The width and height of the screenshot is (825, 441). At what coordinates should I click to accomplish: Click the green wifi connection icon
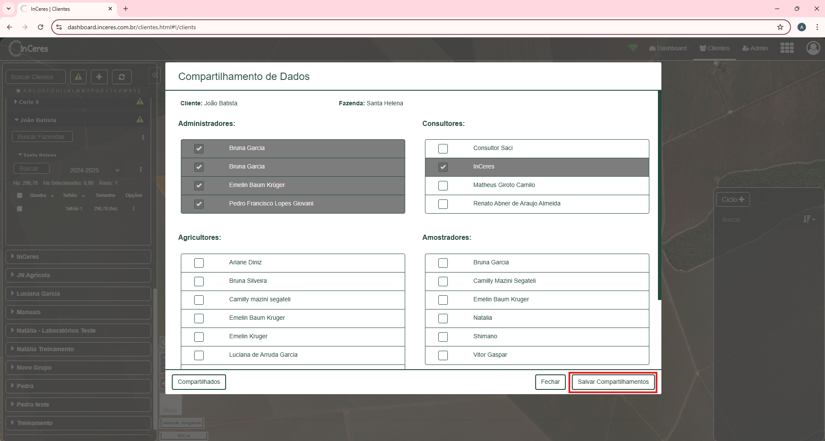[x=633, y=48]
